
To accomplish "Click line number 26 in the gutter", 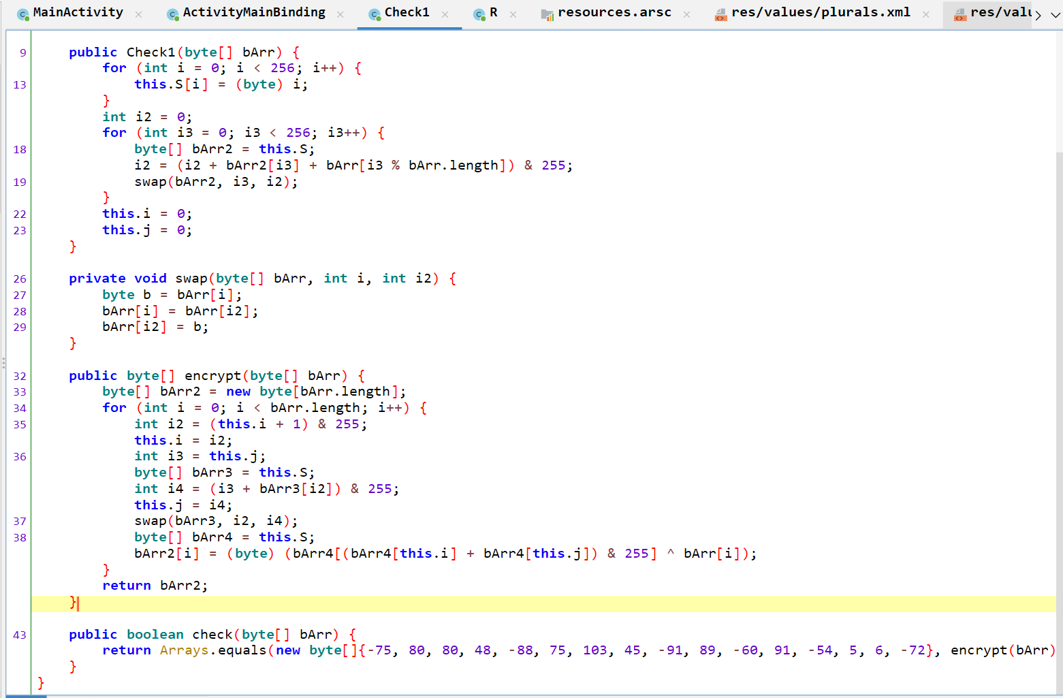I will coord(20,279).
